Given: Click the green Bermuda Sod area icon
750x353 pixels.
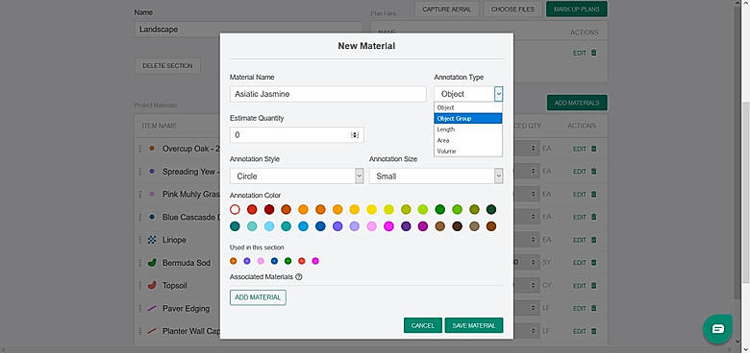Looking at the screenshot, I should coord(152,263).
